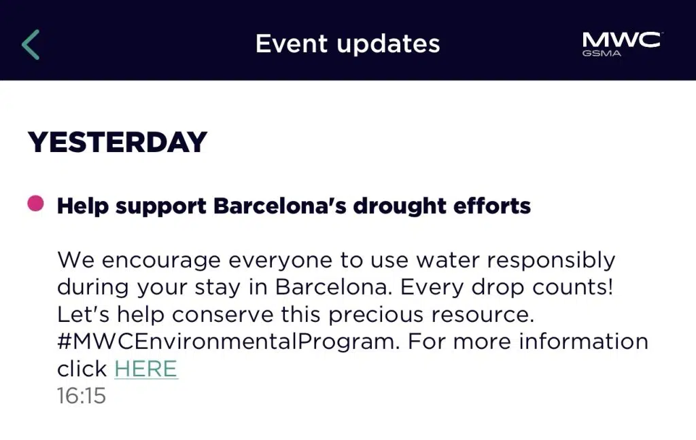
Task: Click the small GSMA text under the logo
Action: [602, 53]
